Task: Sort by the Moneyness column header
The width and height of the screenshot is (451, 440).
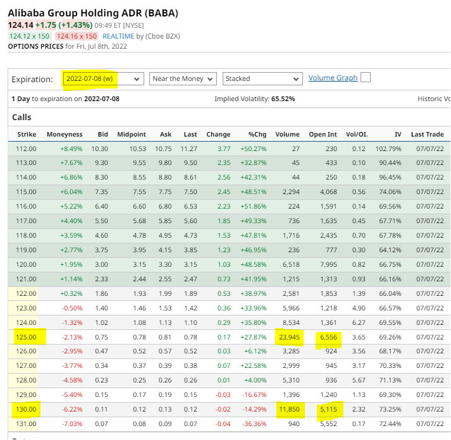Action: 65,134
